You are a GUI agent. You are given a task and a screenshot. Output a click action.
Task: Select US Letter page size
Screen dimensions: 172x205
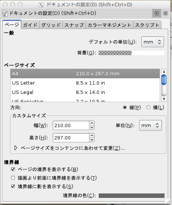85,83
